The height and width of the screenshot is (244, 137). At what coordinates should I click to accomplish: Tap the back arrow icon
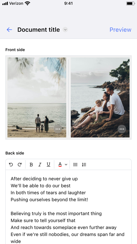[9, 30]
